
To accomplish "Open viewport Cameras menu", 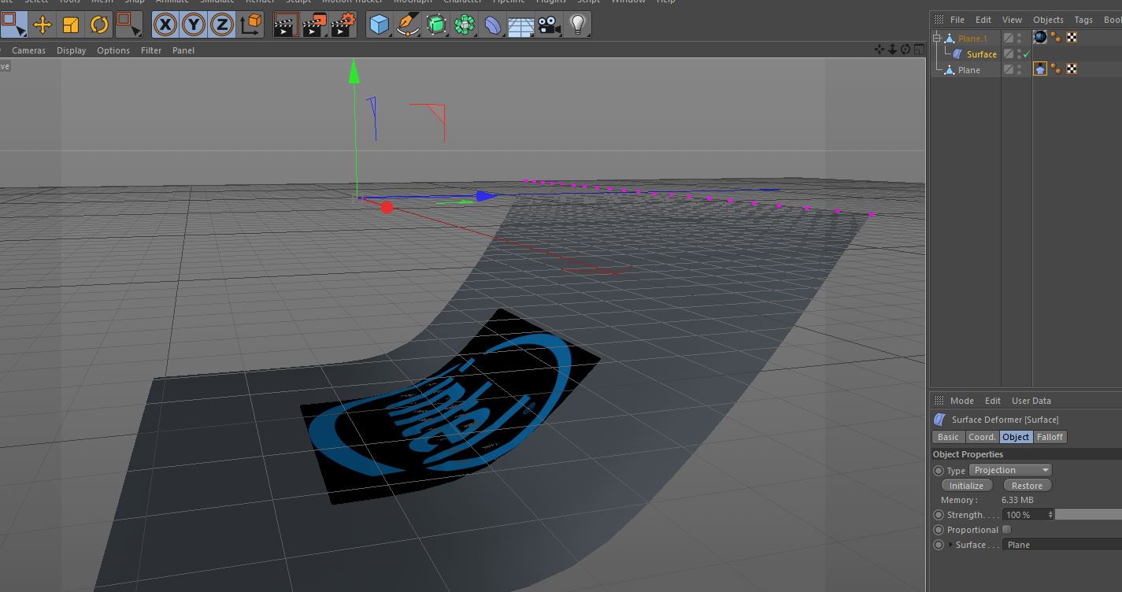I will pos(28,50).
